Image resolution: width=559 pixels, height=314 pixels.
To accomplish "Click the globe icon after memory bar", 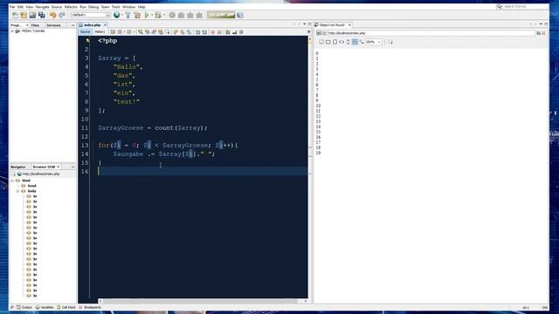I will [240, 15].
